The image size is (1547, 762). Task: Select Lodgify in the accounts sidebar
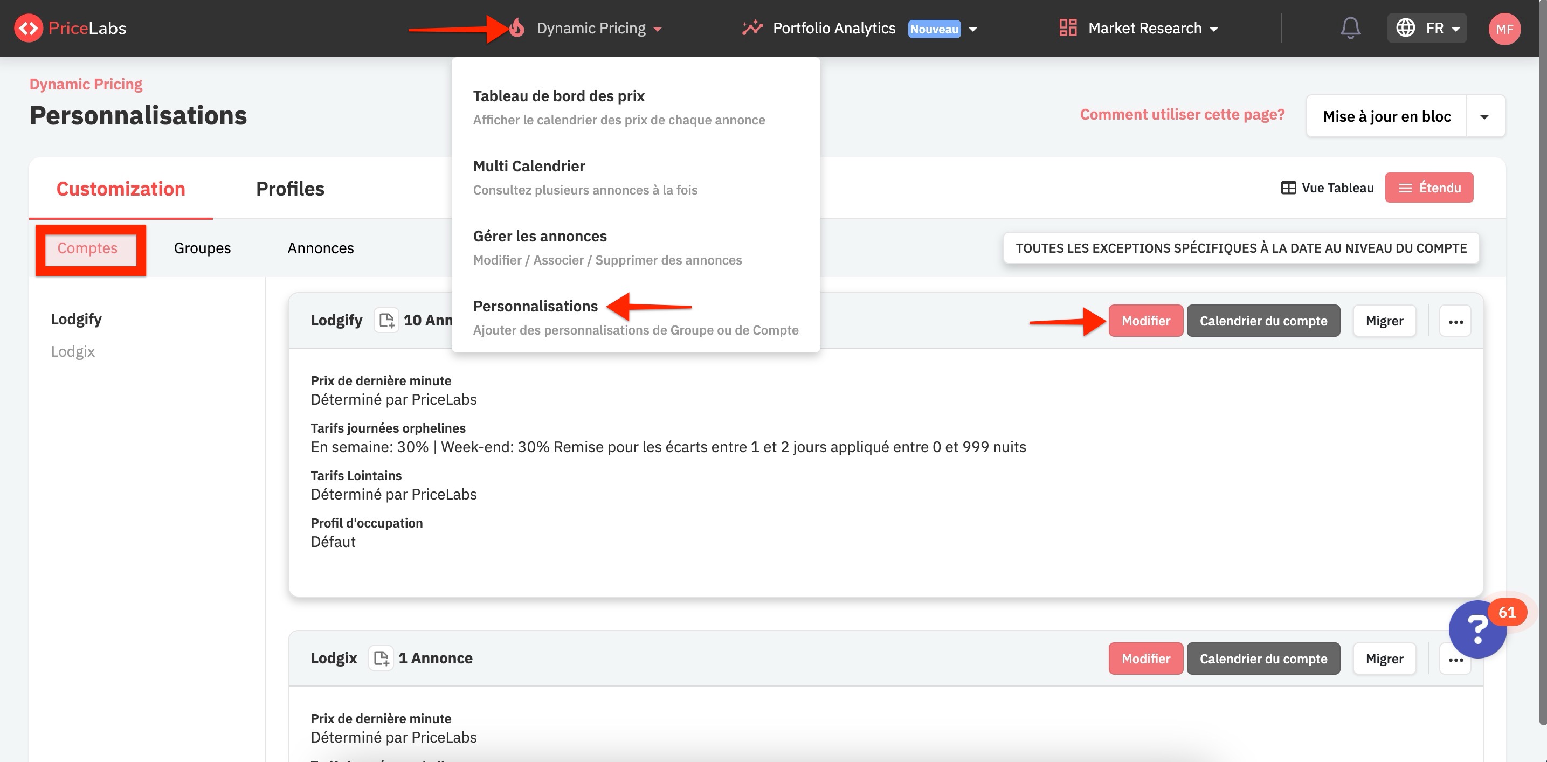click(76, 319)
